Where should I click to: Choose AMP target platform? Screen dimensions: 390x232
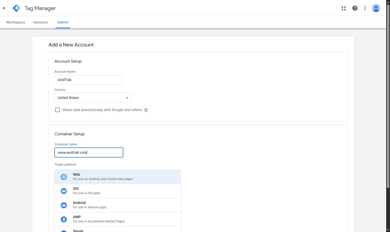pos(118,219)
